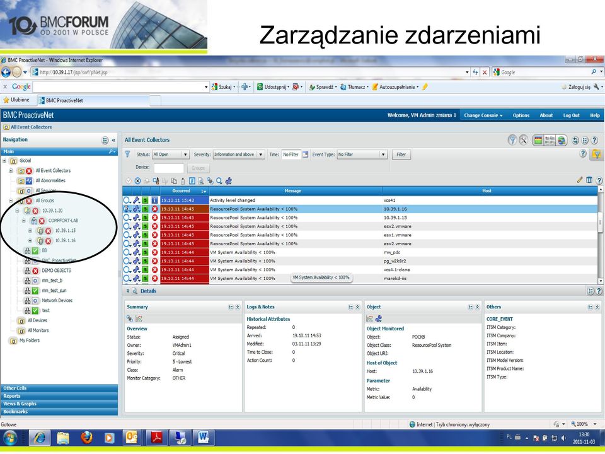Screen dimensions: 605x454
Task: Click the tools wrench icon in header
Action: 523,140
